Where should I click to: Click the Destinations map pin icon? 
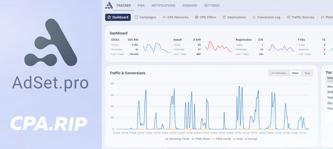[224, 17]
